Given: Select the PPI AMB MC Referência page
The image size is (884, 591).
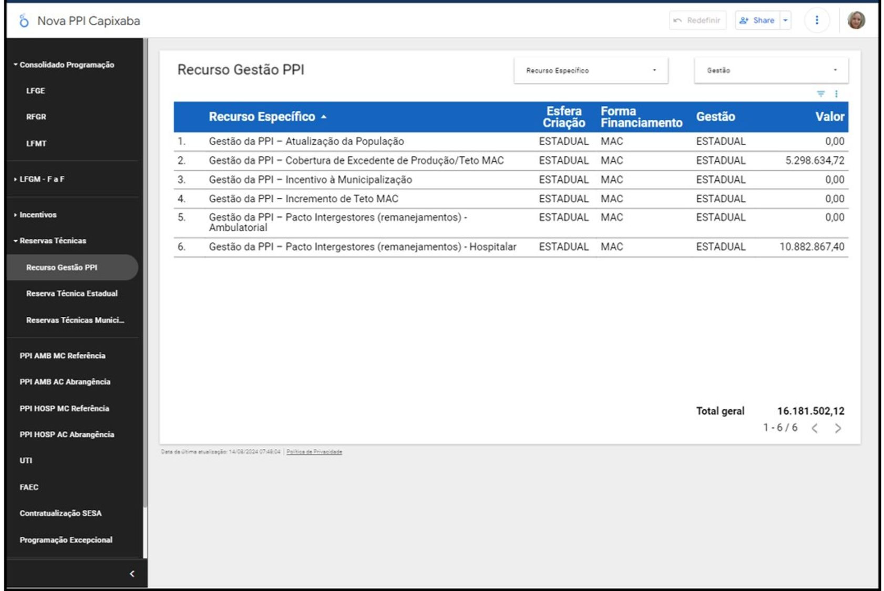Looking at the screenshot, I should click(x=63, y=356).
